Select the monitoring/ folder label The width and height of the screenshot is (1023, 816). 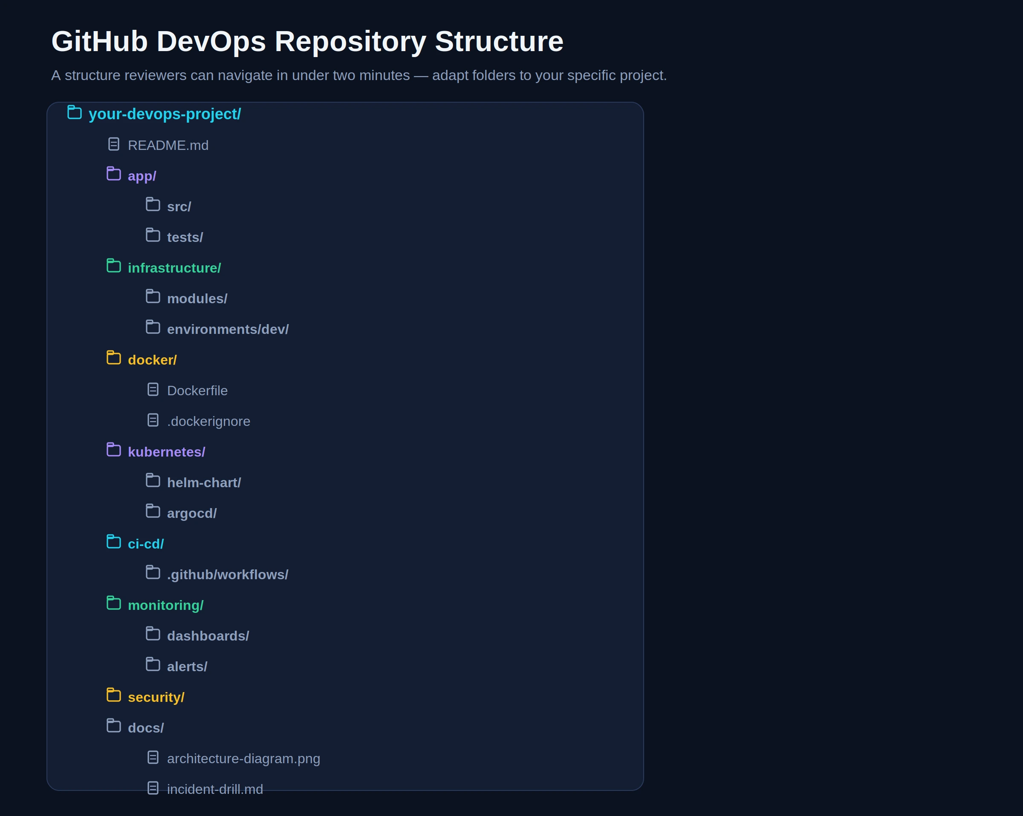pos(165,606)
